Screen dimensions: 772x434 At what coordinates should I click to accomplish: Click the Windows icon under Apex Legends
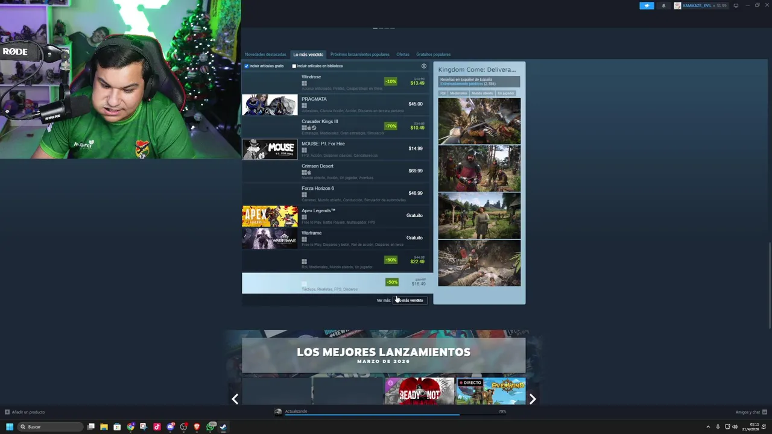coord(304,217)
